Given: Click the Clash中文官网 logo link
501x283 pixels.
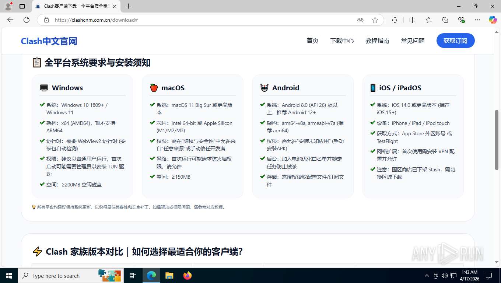Looking at the screenshot, I should pos(49,41).
